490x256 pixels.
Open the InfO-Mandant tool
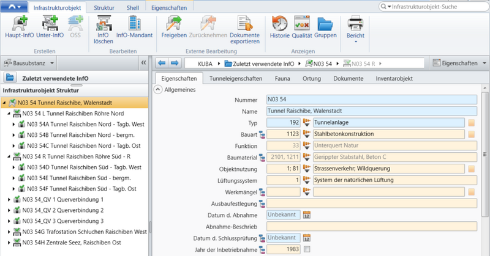pyautogui.click(x=134, y=27)
